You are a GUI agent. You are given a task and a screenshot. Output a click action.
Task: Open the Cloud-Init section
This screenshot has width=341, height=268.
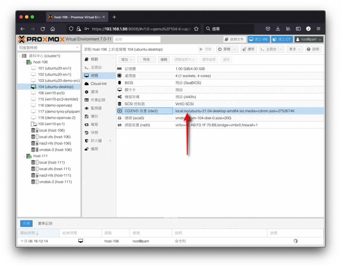pyautogui.click(x=99, y=84)
